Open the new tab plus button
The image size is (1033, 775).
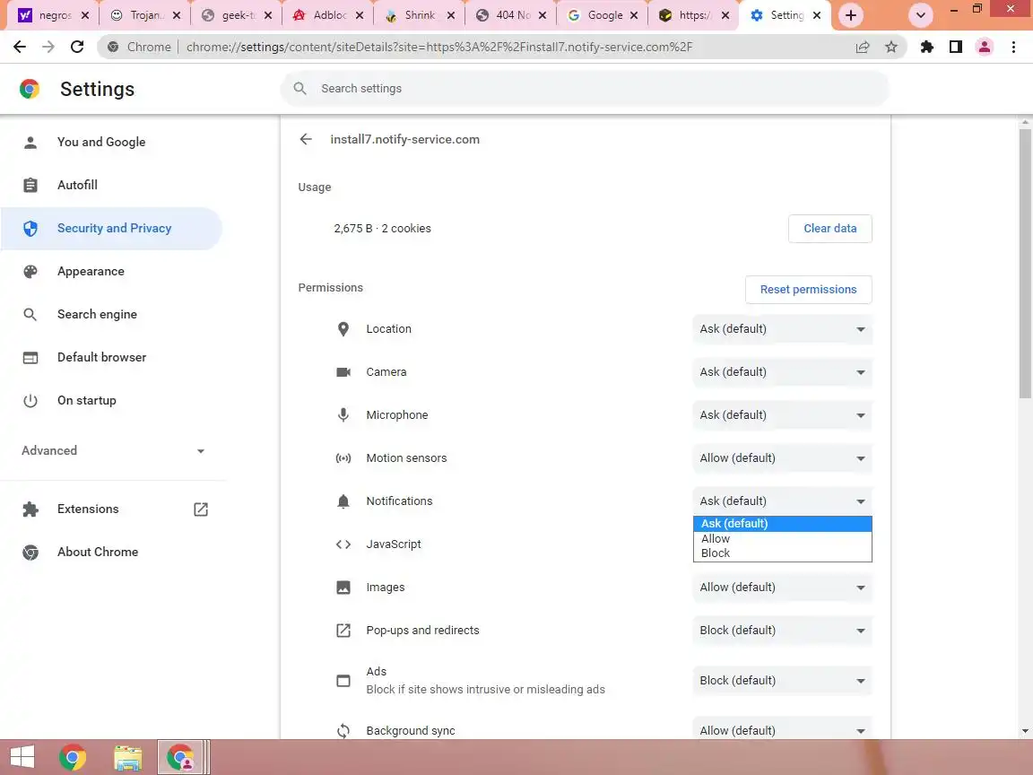(850, 15)
